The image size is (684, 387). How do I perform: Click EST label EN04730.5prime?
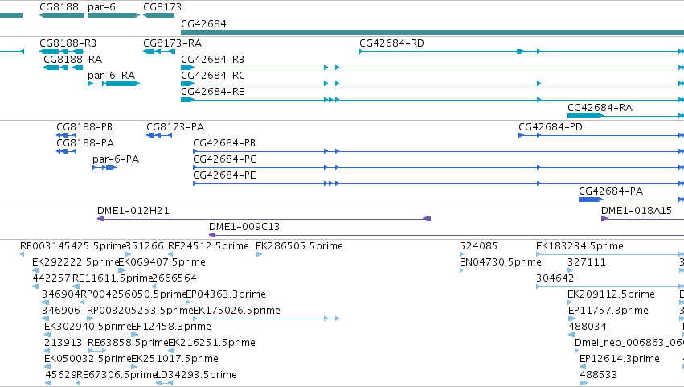coord(501,262)
